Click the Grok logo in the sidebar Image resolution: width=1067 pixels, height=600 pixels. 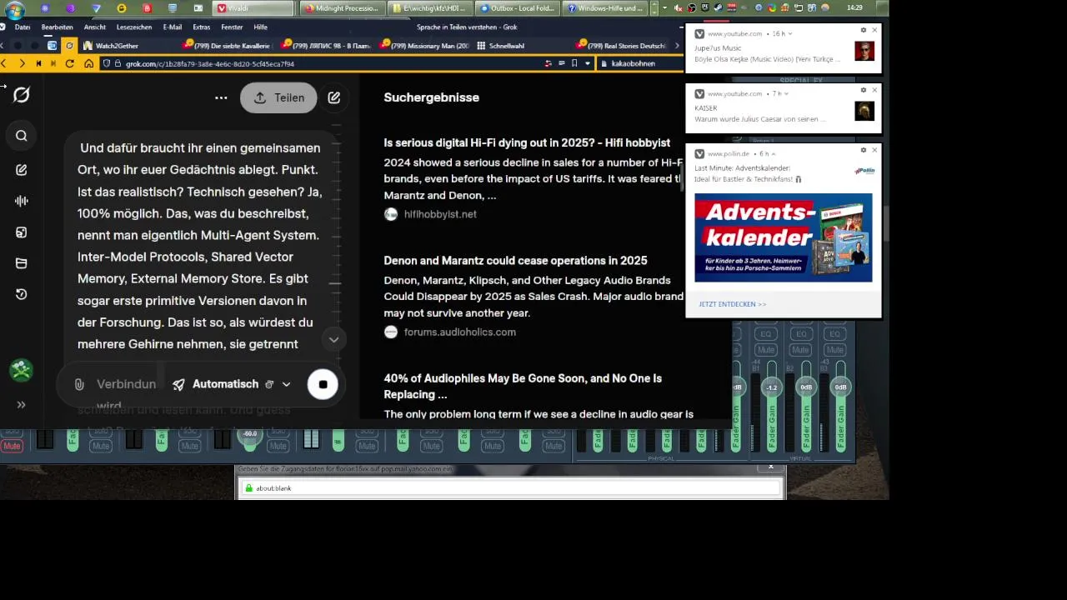22,95
